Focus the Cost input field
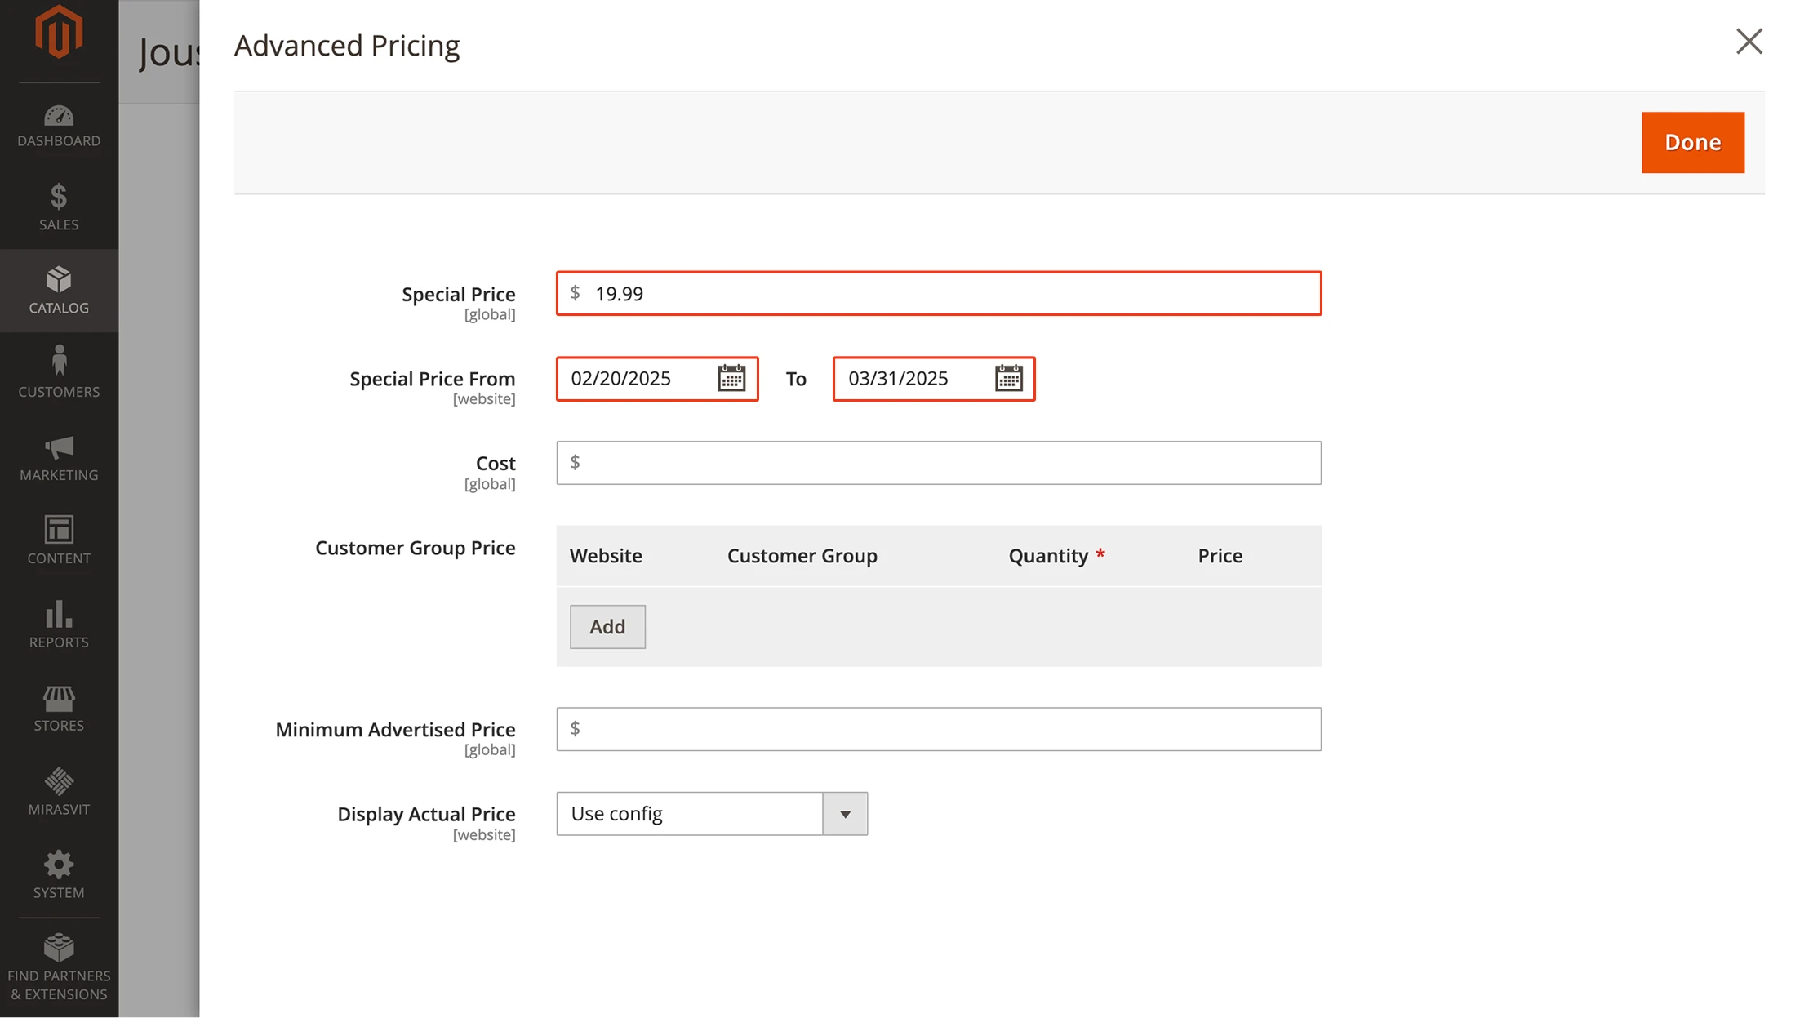 point(939,463)
